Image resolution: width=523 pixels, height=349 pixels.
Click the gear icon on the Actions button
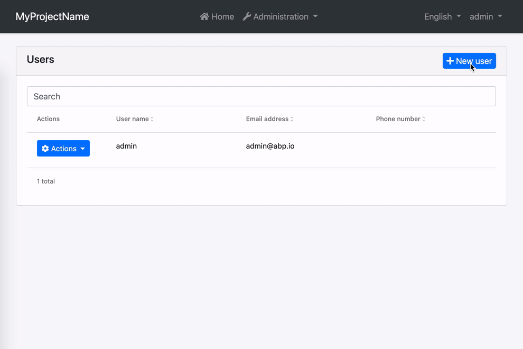click(45, 148)
